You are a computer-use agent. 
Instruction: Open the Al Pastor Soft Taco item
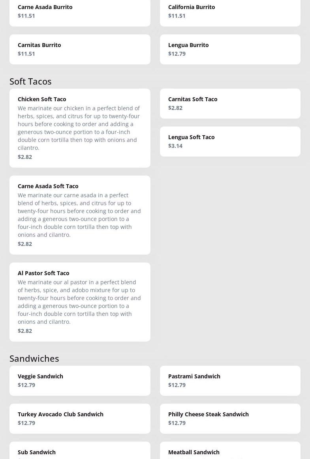[x=80, y=302]
